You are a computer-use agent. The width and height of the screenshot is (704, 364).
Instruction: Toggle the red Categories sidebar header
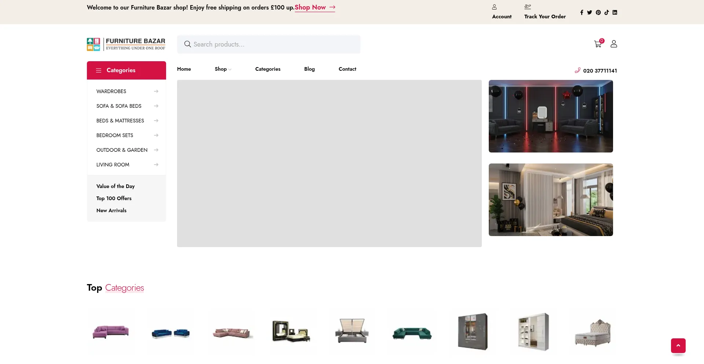point(126,70)
